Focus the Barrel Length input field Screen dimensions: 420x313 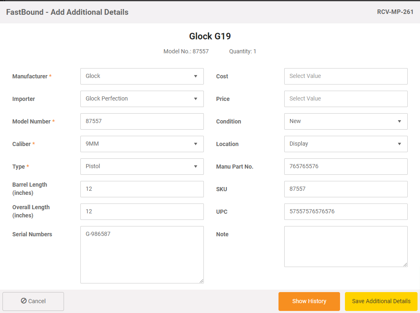(x=142, y=189)
